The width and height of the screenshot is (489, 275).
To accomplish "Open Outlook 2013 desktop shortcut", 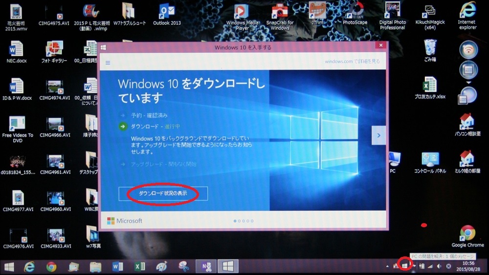I will (x=167, y=15).
